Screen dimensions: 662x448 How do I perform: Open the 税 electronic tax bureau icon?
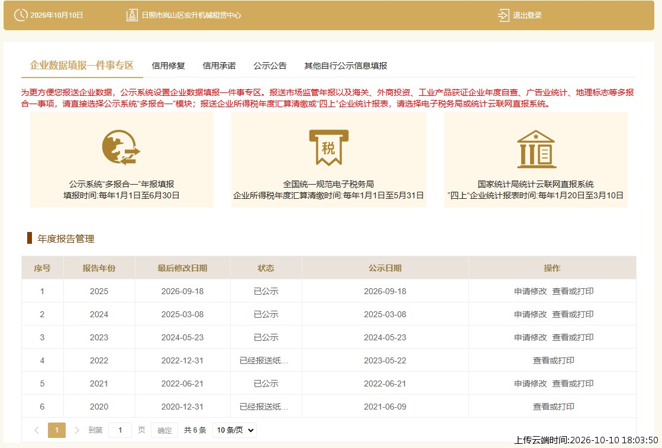pos(329,147)
